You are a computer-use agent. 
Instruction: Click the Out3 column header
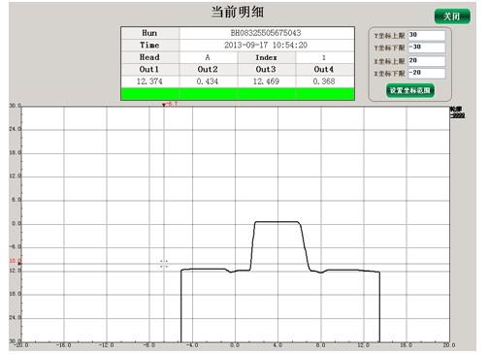pos(266,70)
